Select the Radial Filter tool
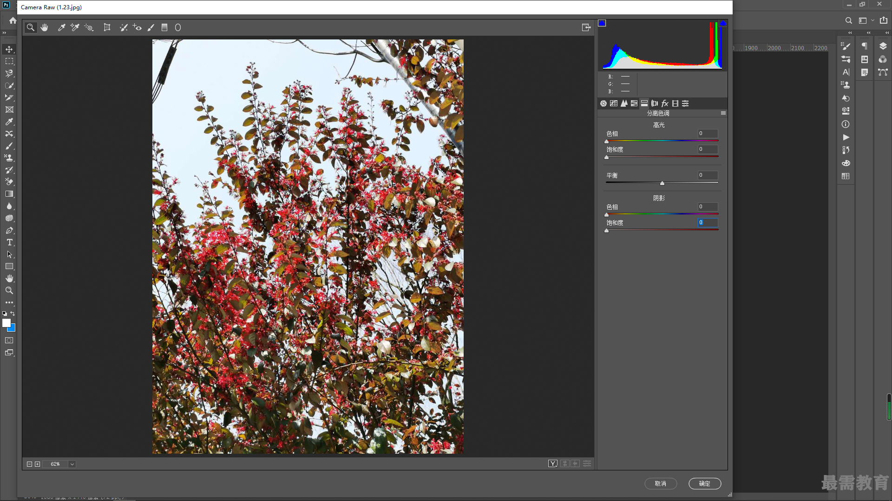The image size is (892, 501). pos(178,27)
